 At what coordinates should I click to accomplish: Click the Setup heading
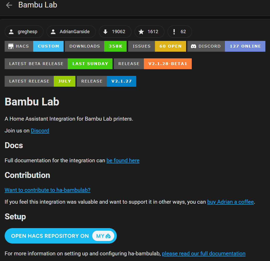click(x=15, y=217)
